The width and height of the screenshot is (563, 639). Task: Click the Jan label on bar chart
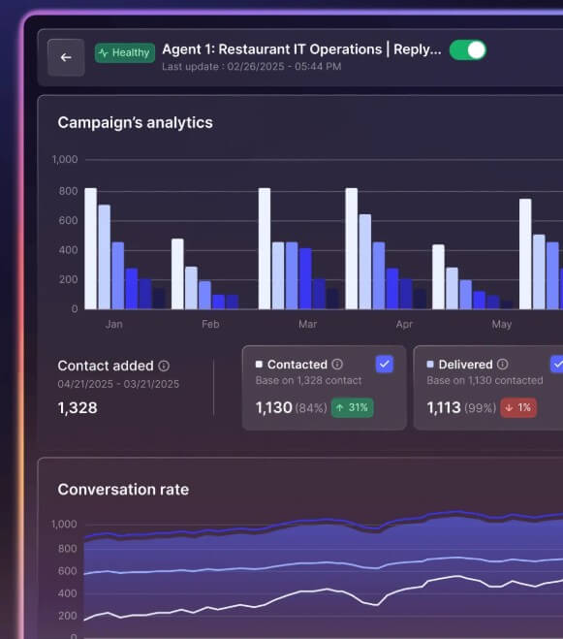coord(114,325)
